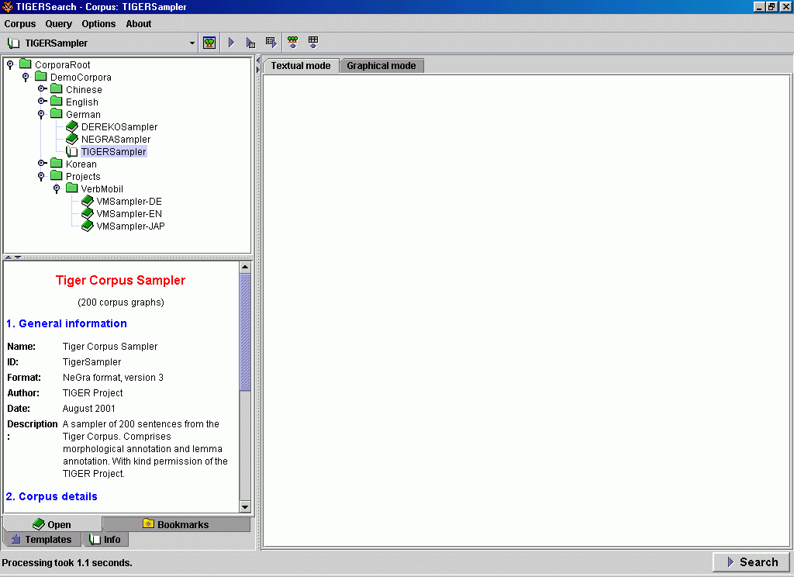Click the '(200 corpus graphs)' text
Screen dimensions: 794x577
point(121,302)
